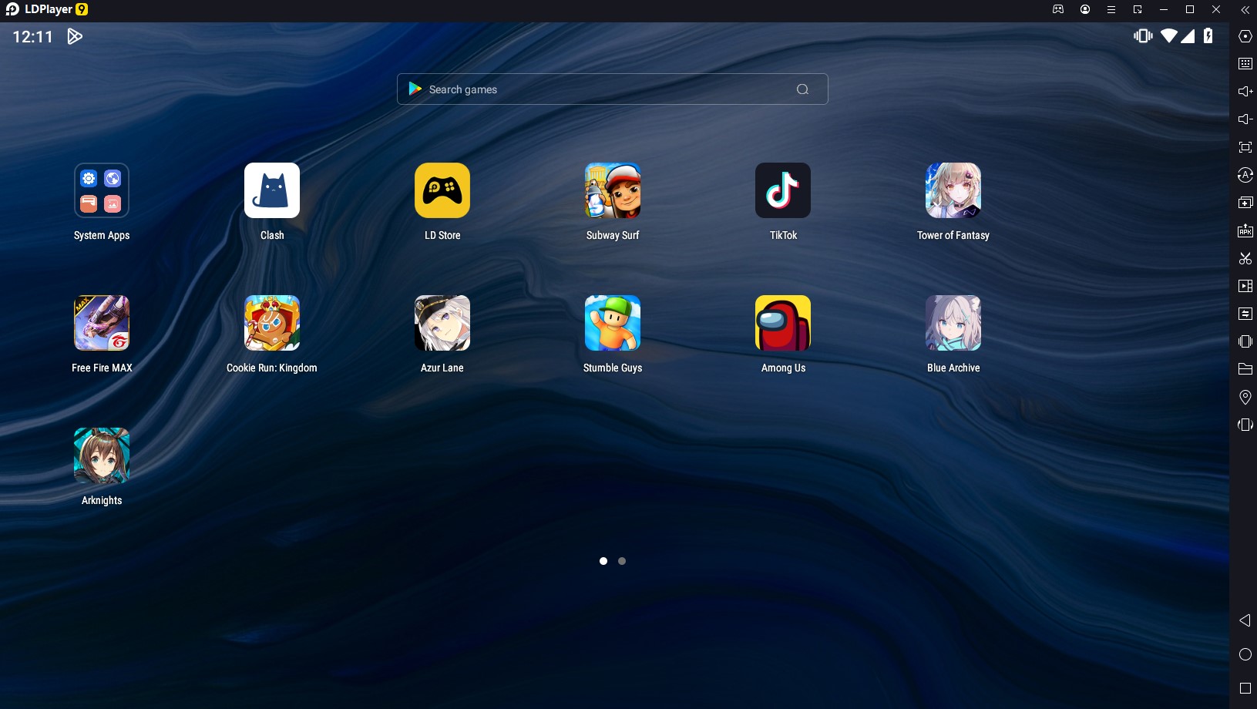1257x709 pixels.
Task: Switch to second home screen page dot
Action: click(x=622, y=561)
